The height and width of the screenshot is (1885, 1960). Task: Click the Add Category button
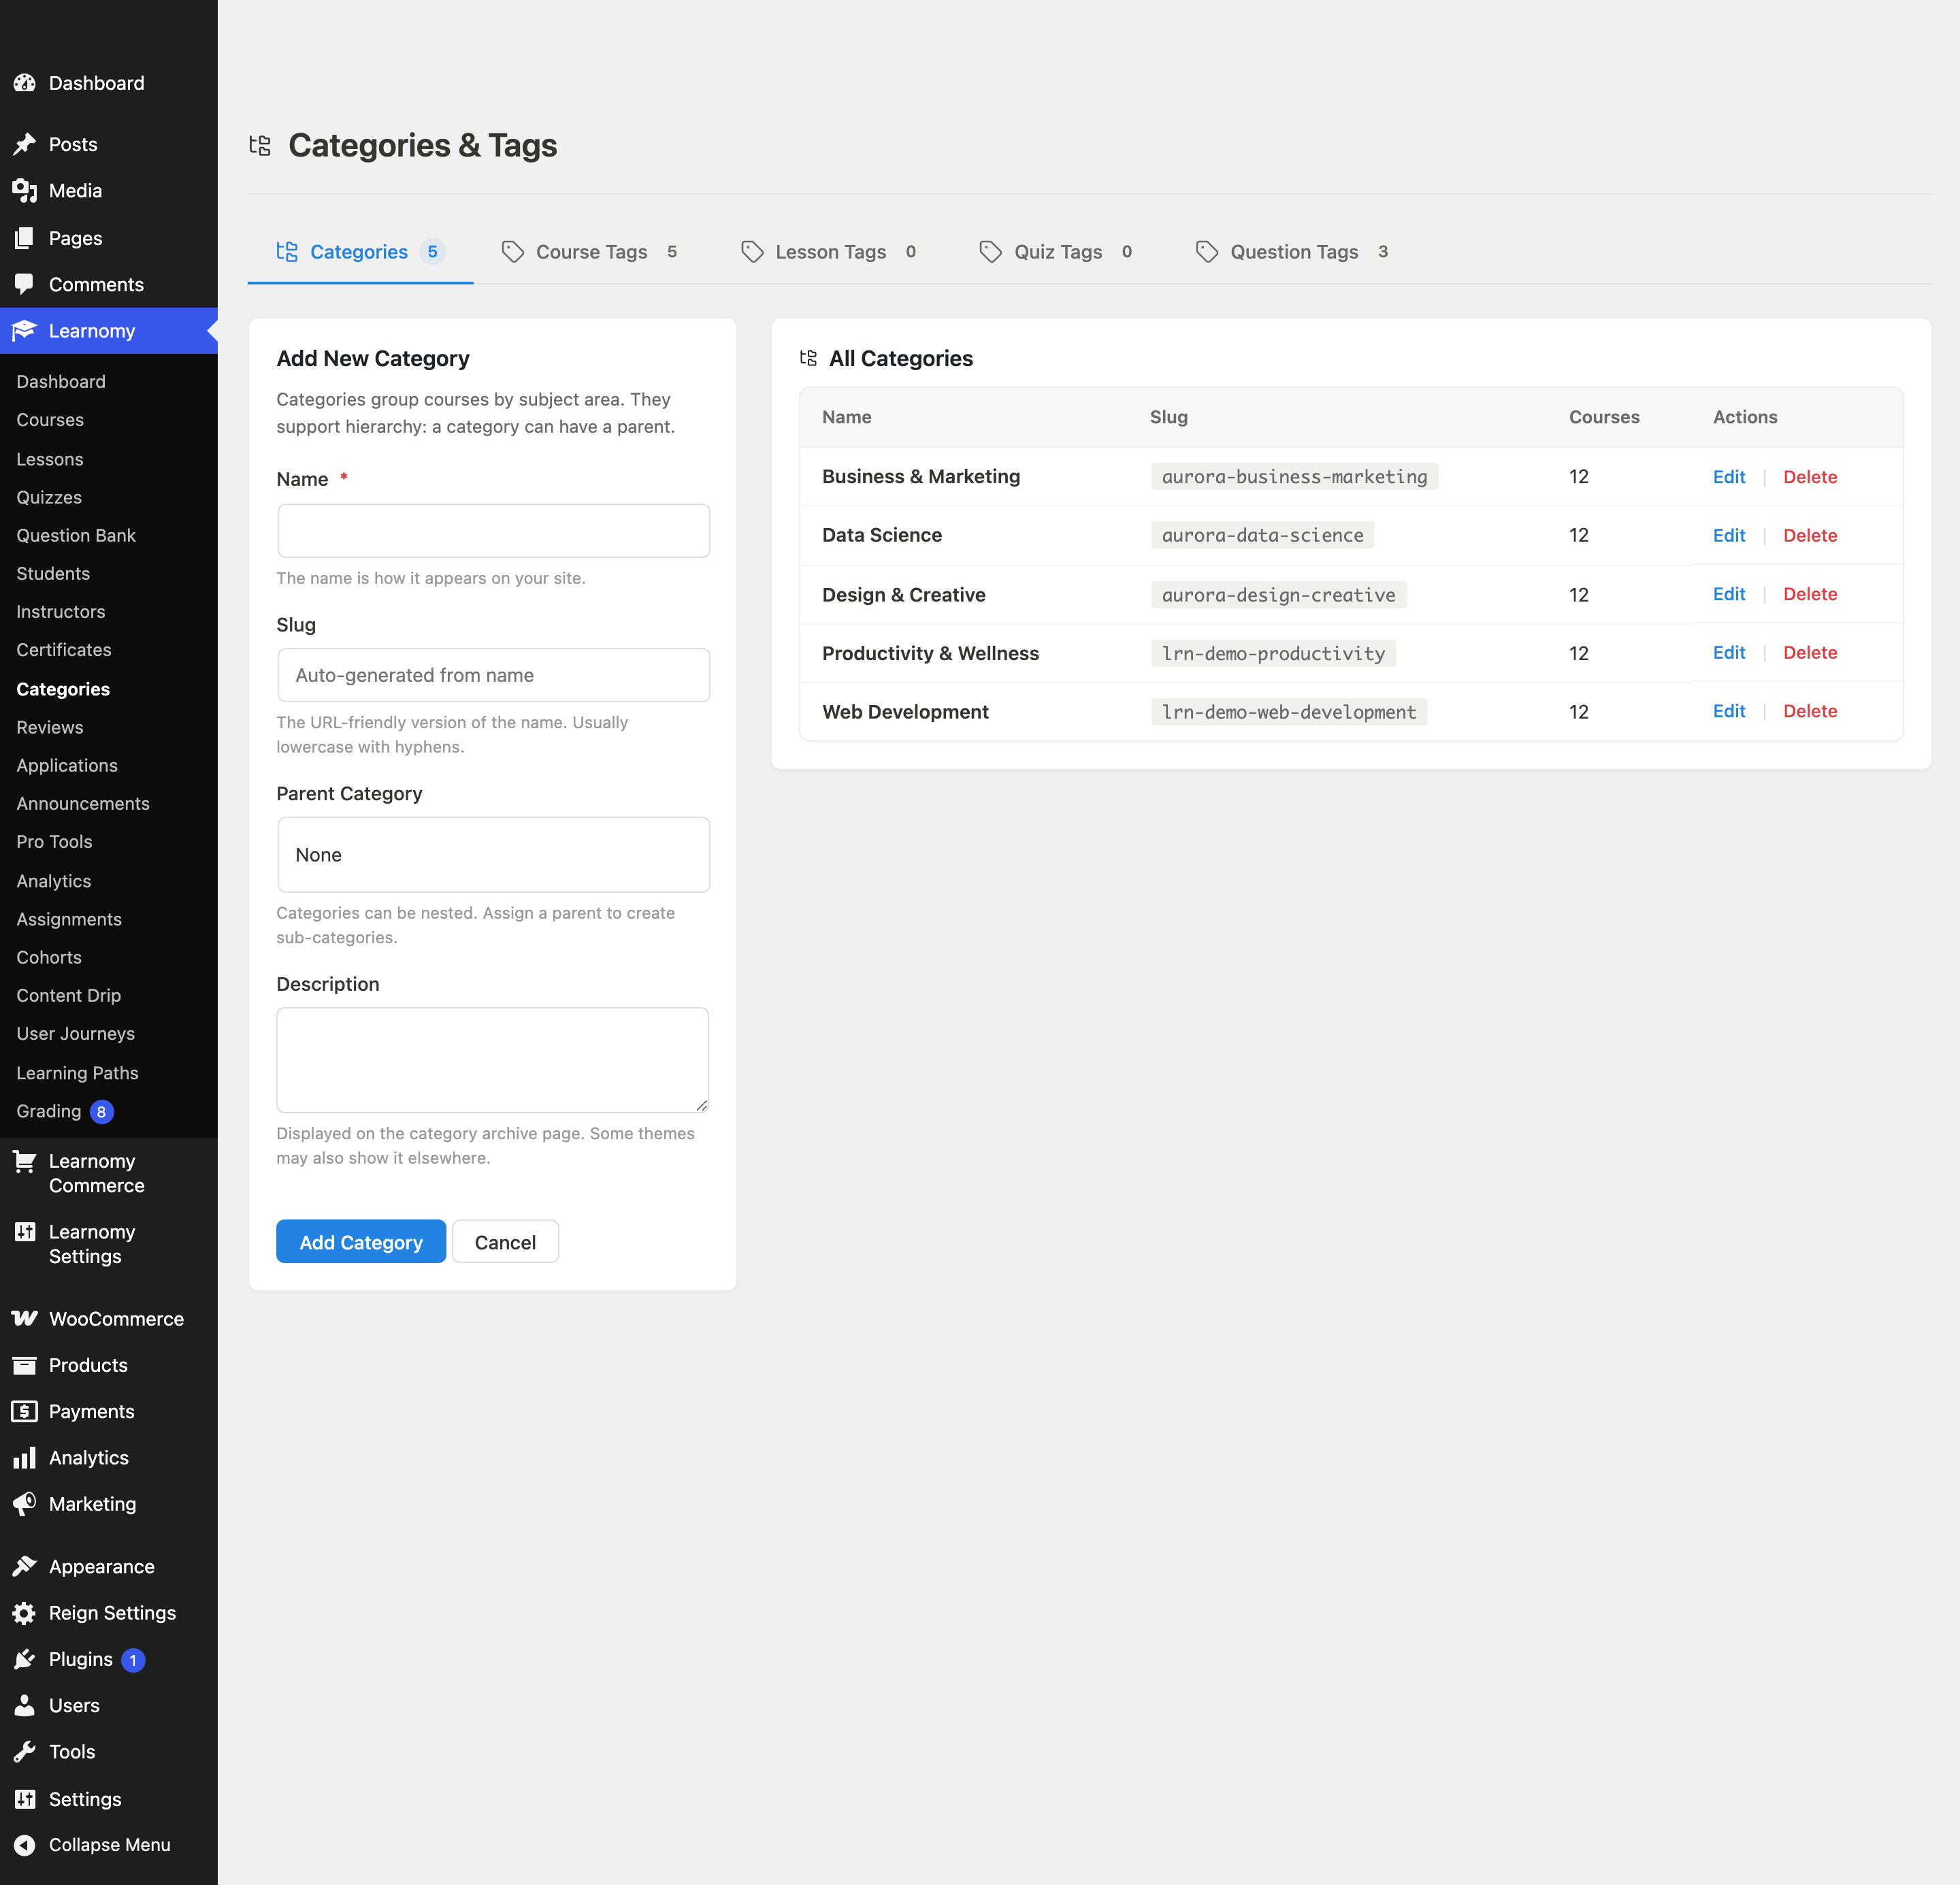(361, 1241)
